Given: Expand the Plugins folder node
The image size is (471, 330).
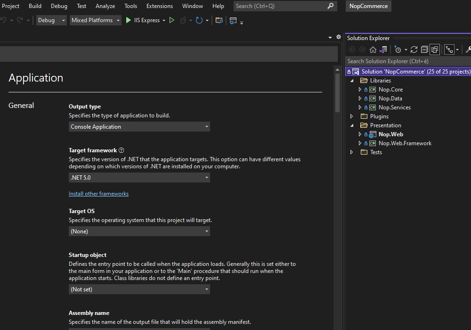Looking at the screenshot, I should [351, 116].
